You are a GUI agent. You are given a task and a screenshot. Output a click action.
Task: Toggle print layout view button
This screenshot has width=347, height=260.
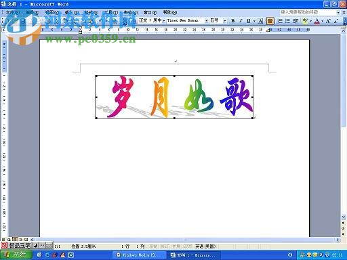(x=15, y=240)
